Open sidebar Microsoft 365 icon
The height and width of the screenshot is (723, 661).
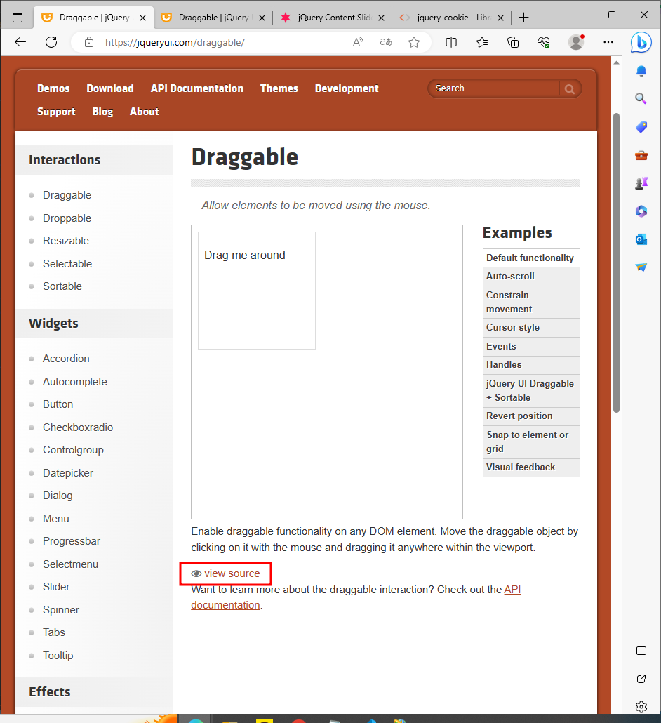click(641, 211)
